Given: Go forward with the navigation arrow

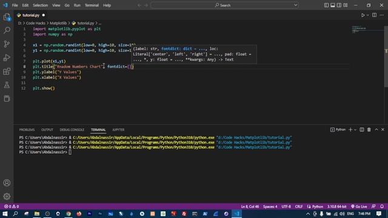Looking at the screenshot, I should point(146,5).
